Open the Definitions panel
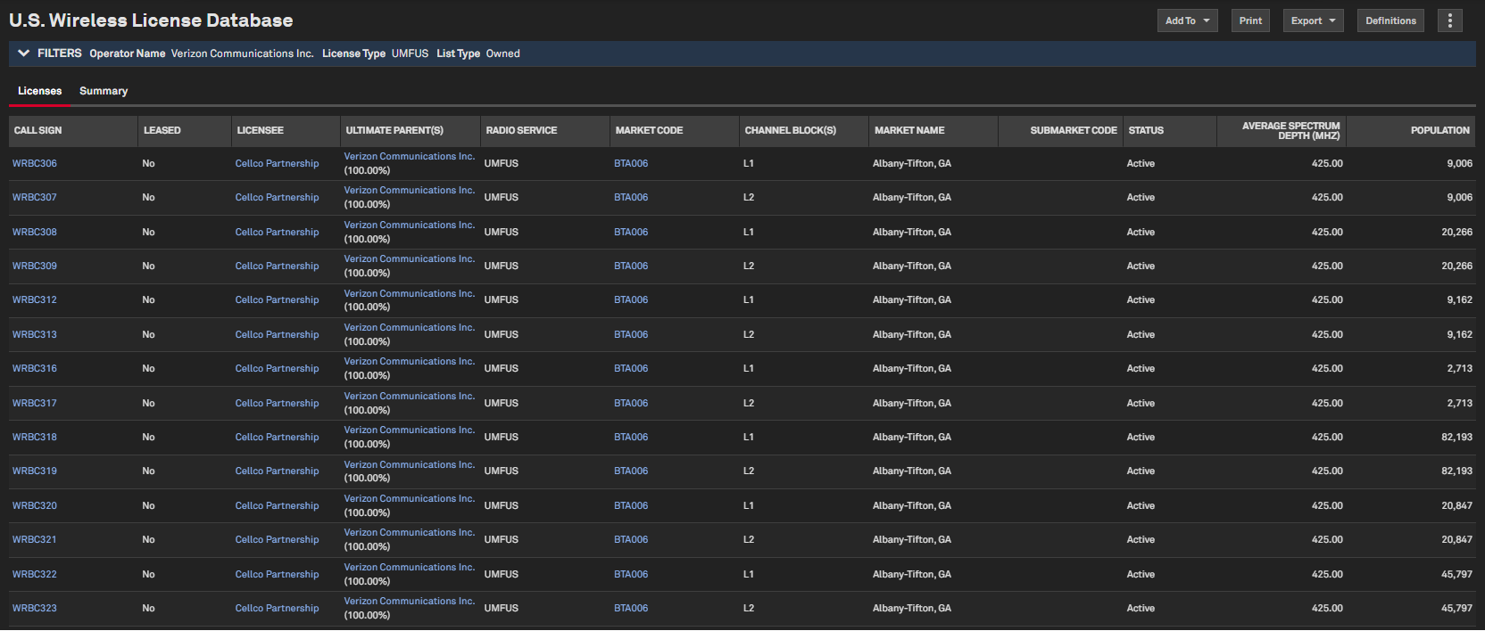Viewport: 1485px width, 631px height. pos(1390,20)
